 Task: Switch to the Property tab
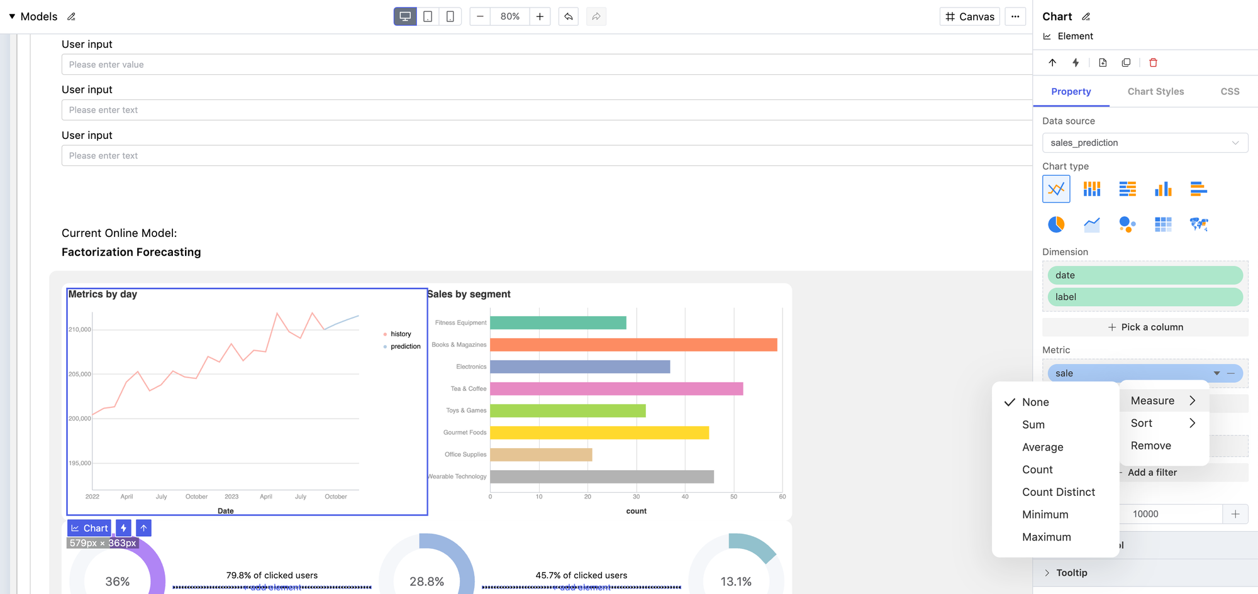pos(1071,92)
